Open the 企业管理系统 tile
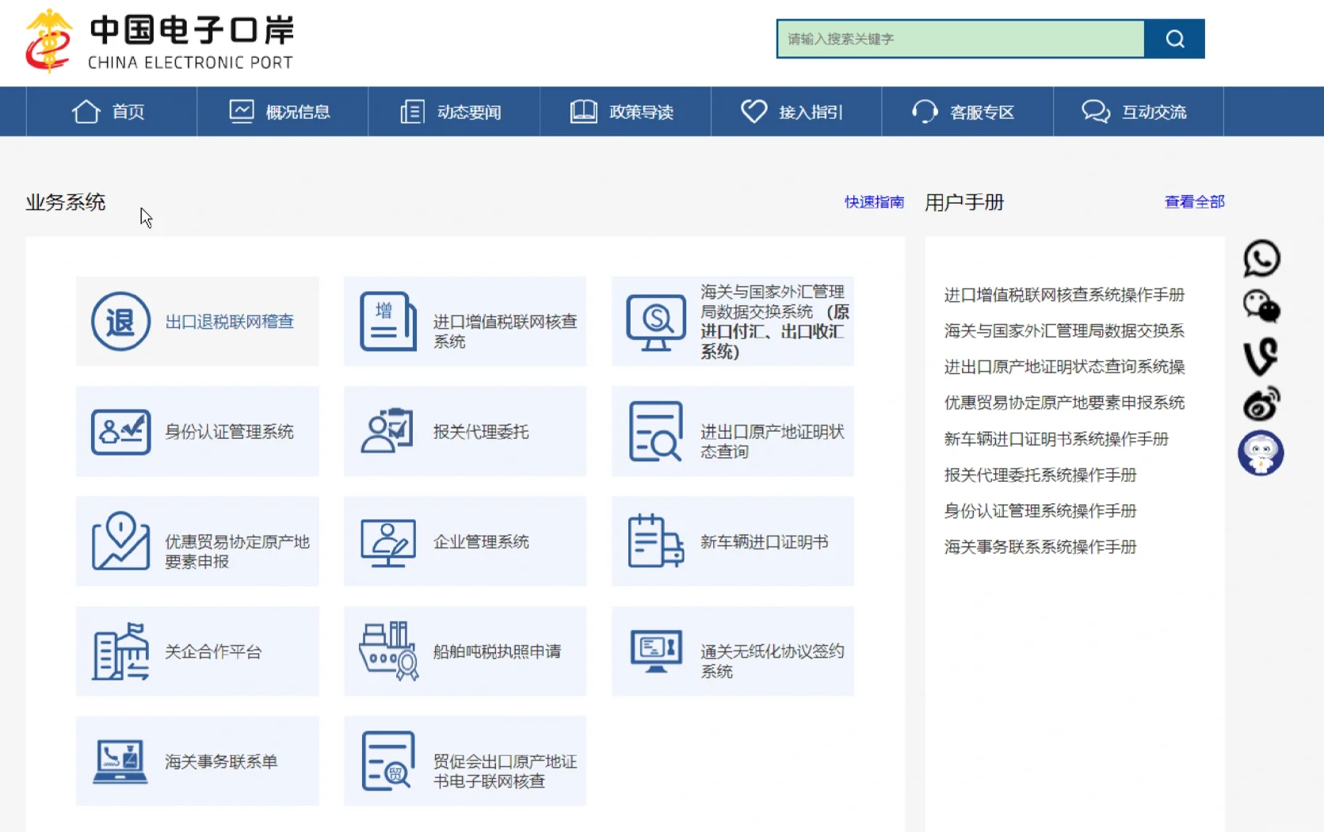This screenshot has height=832, width=1324. click(464, 542)
